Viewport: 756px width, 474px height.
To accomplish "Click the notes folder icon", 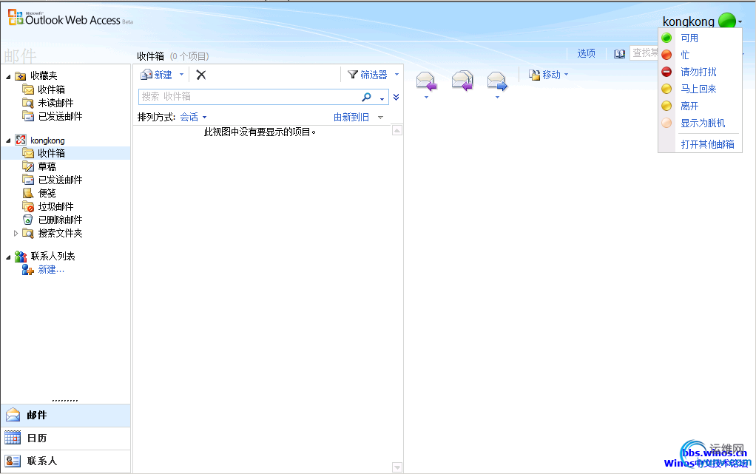I will click(28, 193).
